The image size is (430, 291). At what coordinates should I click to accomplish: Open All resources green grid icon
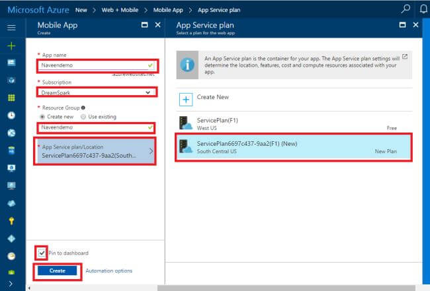point(11,98)
